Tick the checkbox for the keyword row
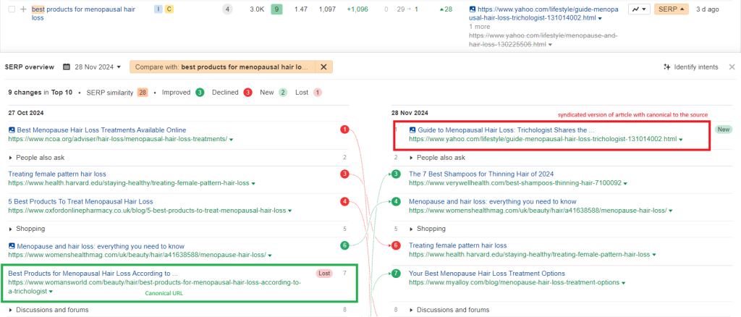Screen dimensions: 741x317 (x=11, y=9)
